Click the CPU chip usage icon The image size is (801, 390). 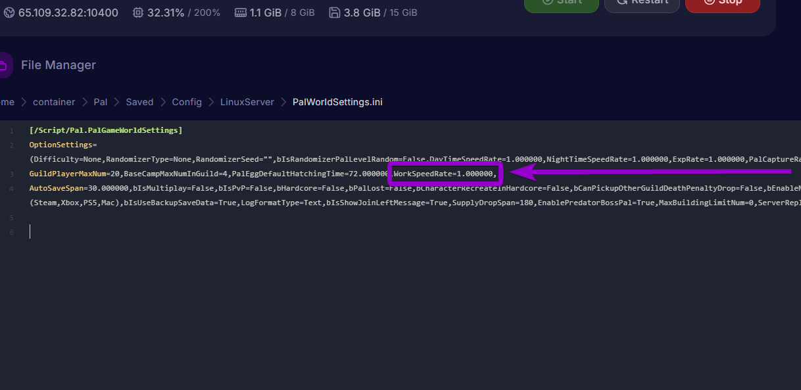tap(137, 12)
